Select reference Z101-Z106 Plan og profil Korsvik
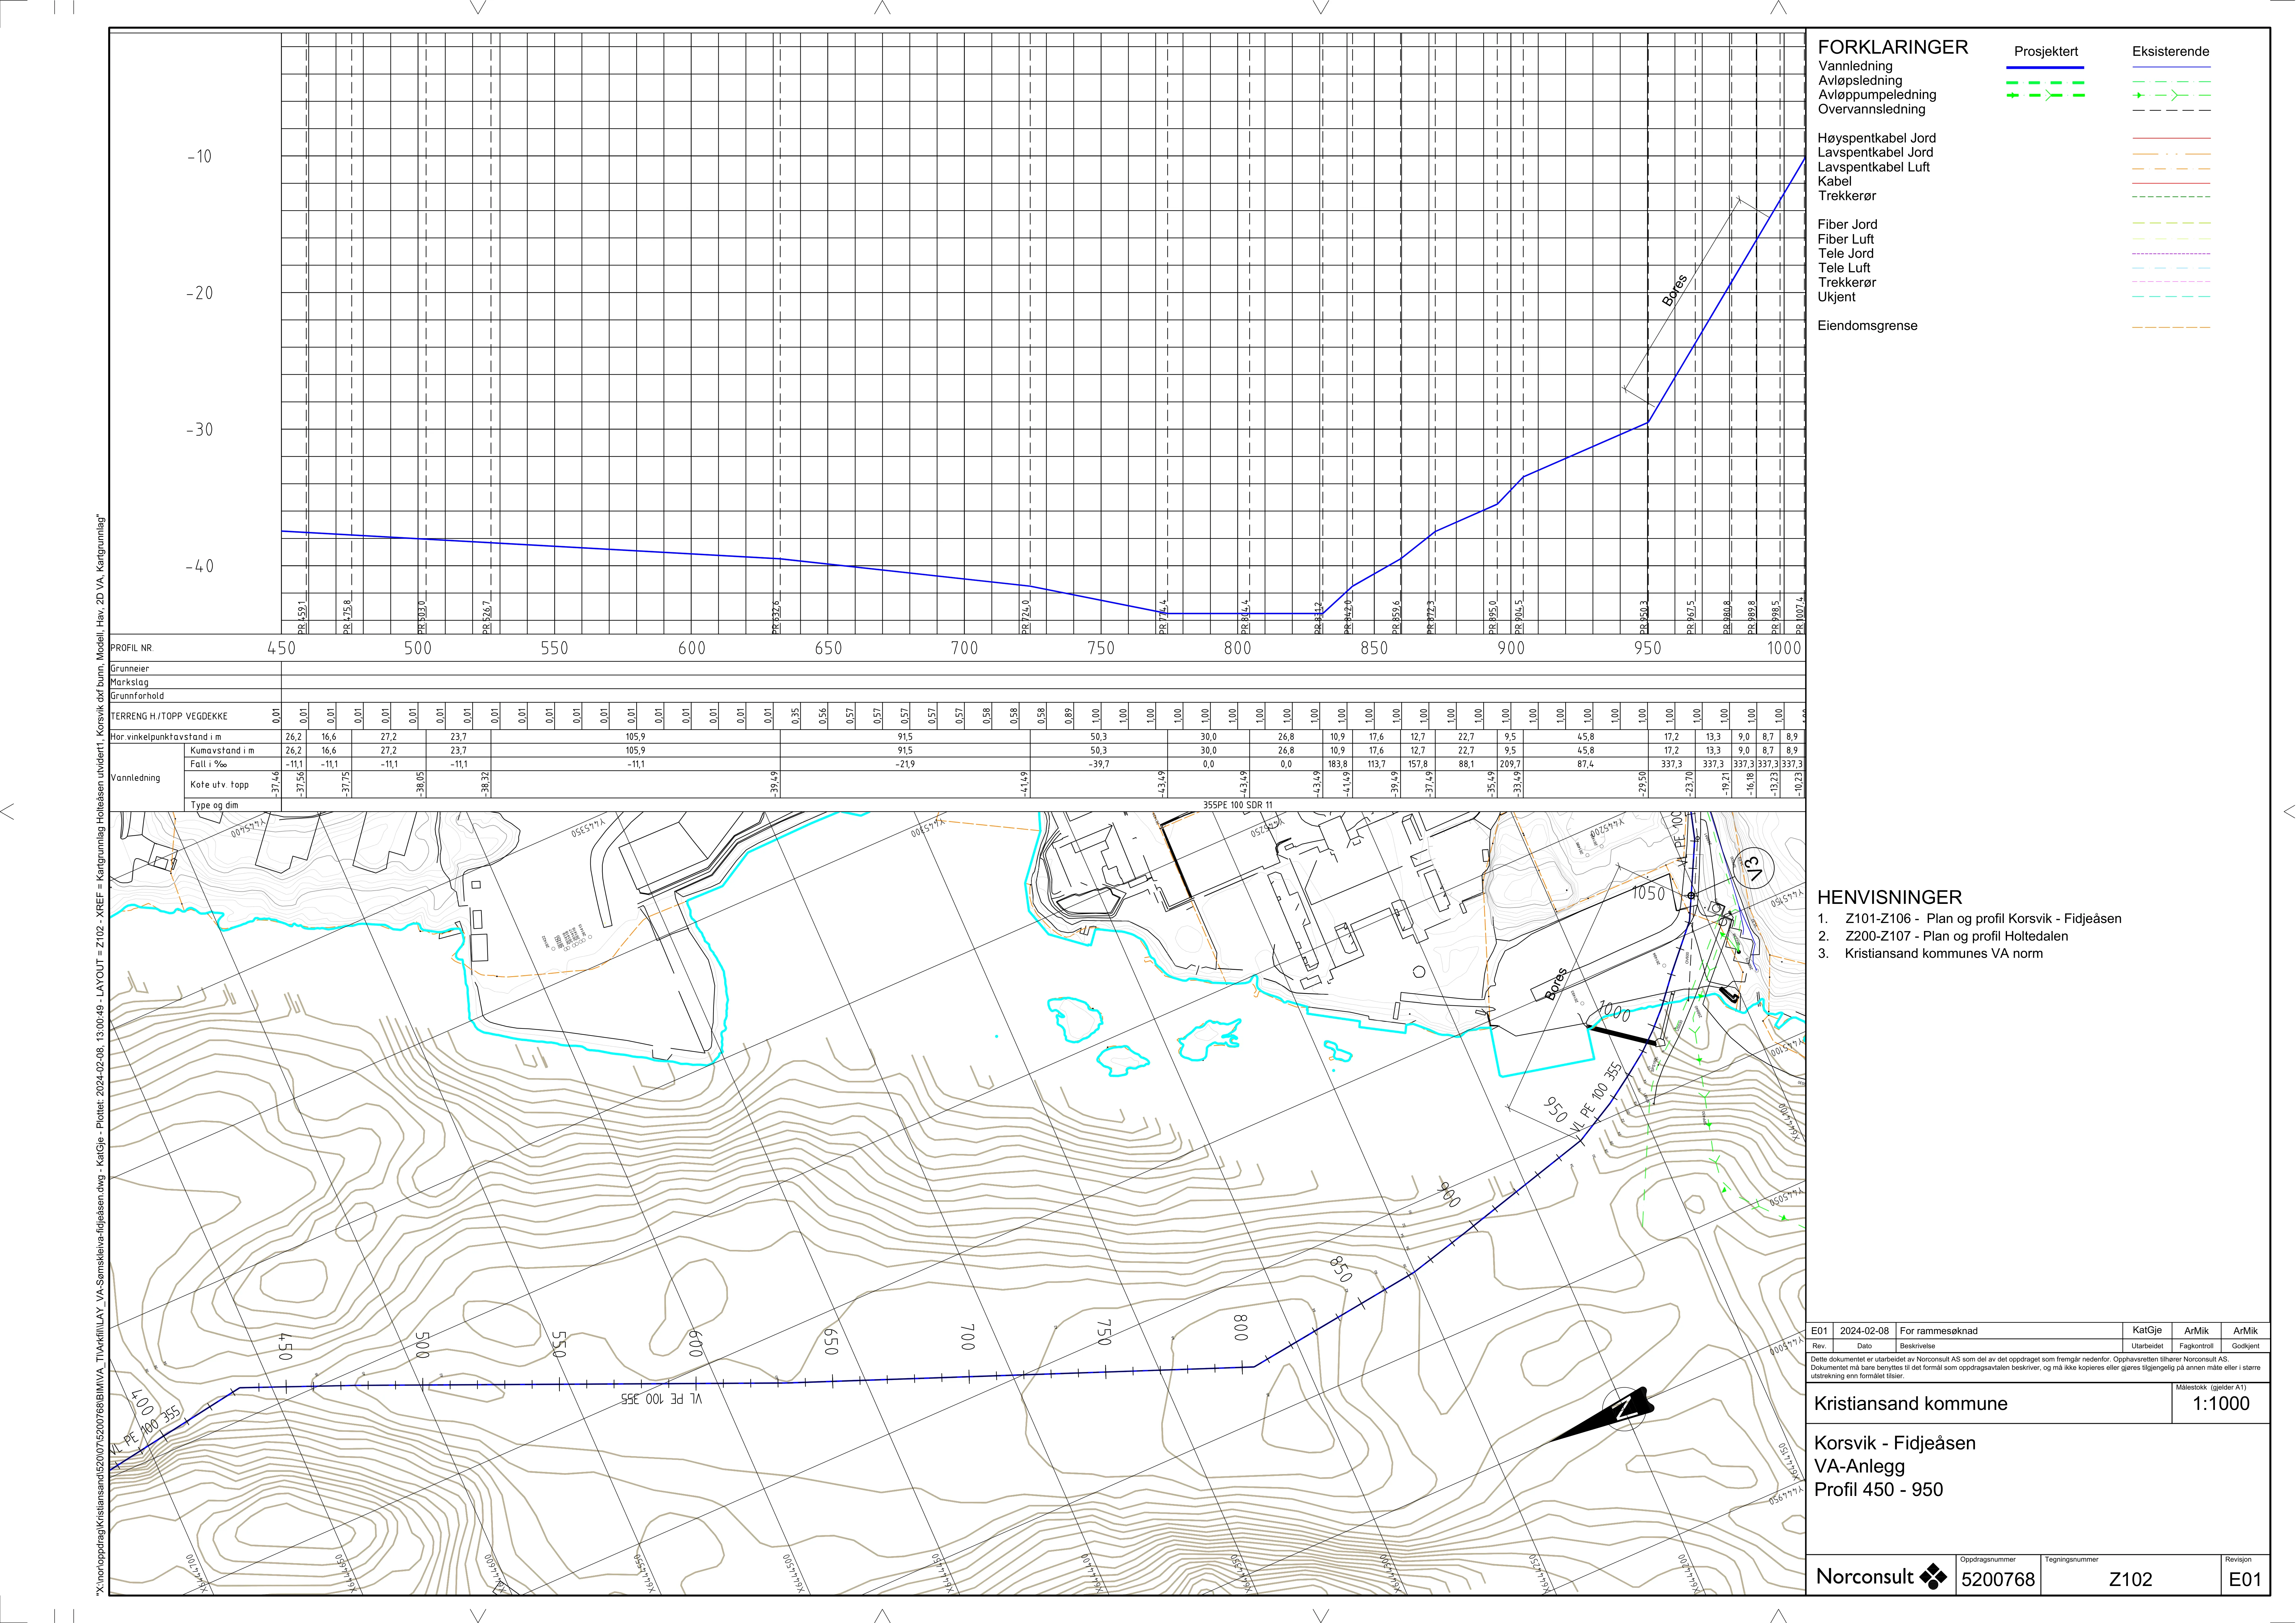Image resolution: width=2296 pixels, height=1623 pixels. pyautogui.click(x=1983, y=919)
